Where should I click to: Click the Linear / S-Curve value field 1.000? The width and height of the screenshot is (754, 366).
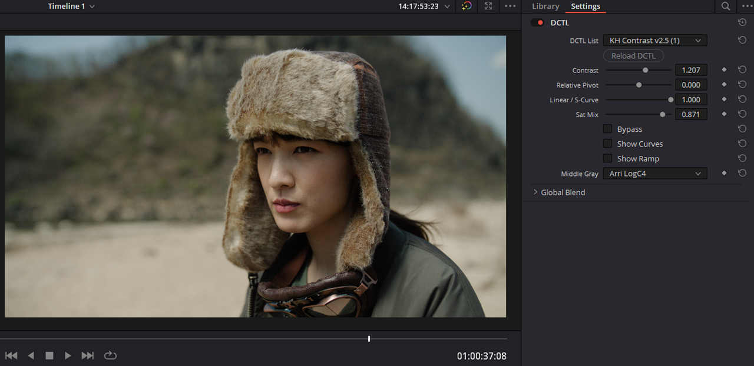coord(691,99)
